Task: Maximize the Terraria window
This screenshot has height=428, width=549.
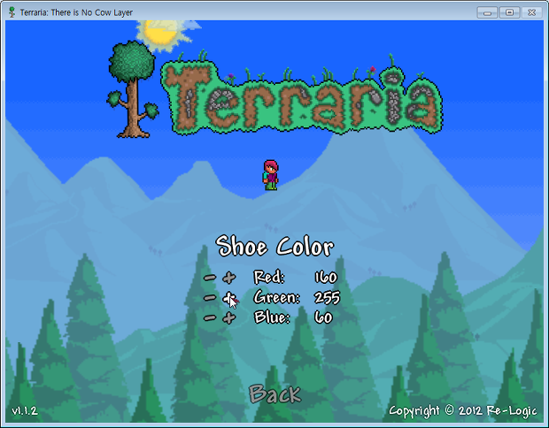Action: (x=509, y=12)
